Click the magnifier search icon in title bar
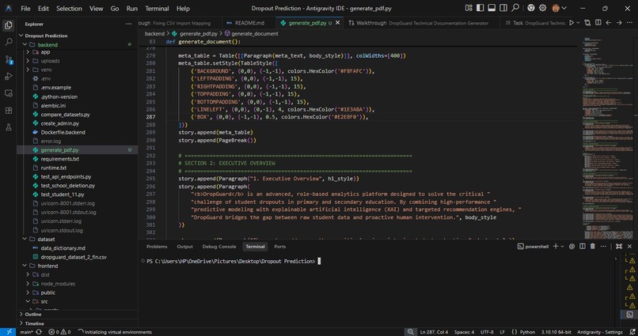 click(515, 8)
